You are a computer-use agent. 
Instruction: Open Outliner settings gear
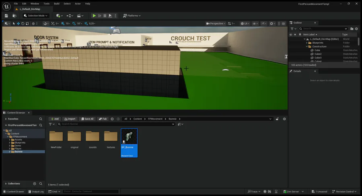pyautogui.click(x=356, y=29)
